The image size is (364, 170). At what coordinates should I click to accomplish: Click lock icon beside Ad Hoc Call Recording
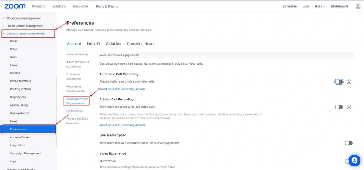coord(349,107)
